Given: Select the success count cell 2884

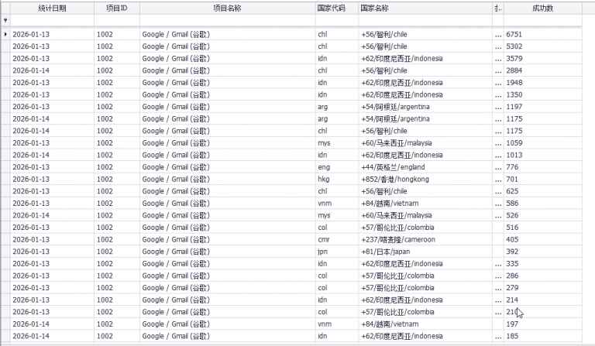Looking at the screenshot, I should click(542, 70).
